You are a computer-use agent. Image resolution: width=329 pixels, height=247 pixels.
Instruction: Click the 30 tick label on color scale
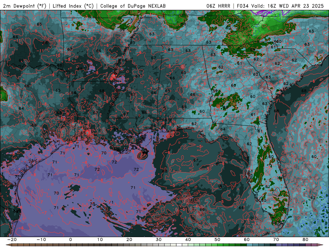159,240
